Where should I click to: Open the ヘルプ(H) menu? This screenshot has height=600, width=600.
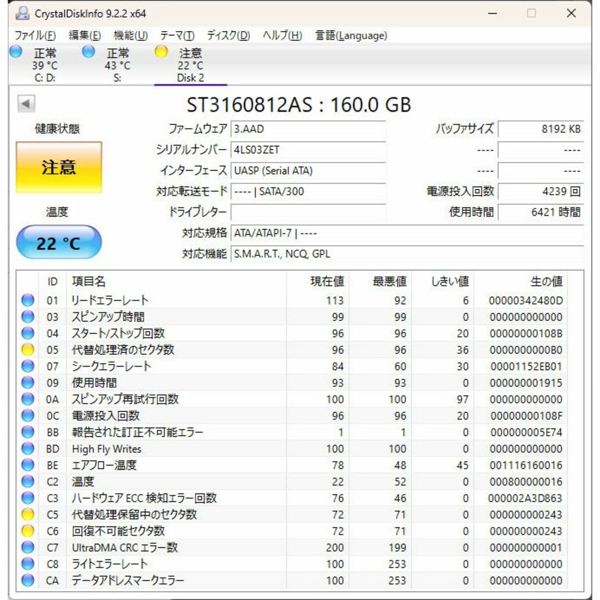(x=282, y=36)
